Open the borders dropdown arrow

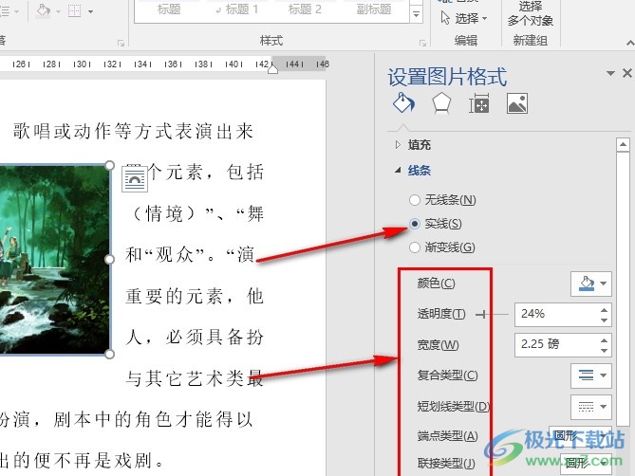90,11
